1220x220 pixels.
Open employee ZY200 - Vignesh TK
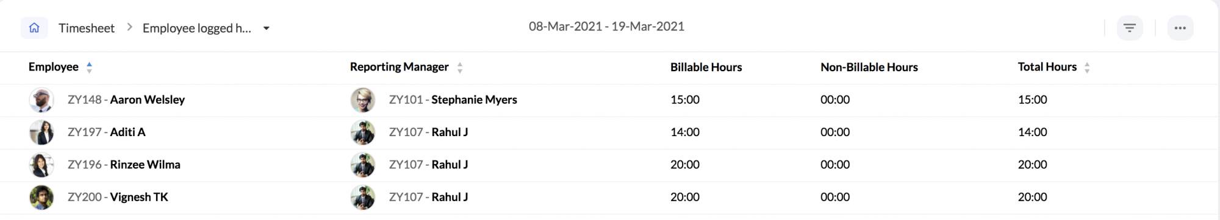118,197
